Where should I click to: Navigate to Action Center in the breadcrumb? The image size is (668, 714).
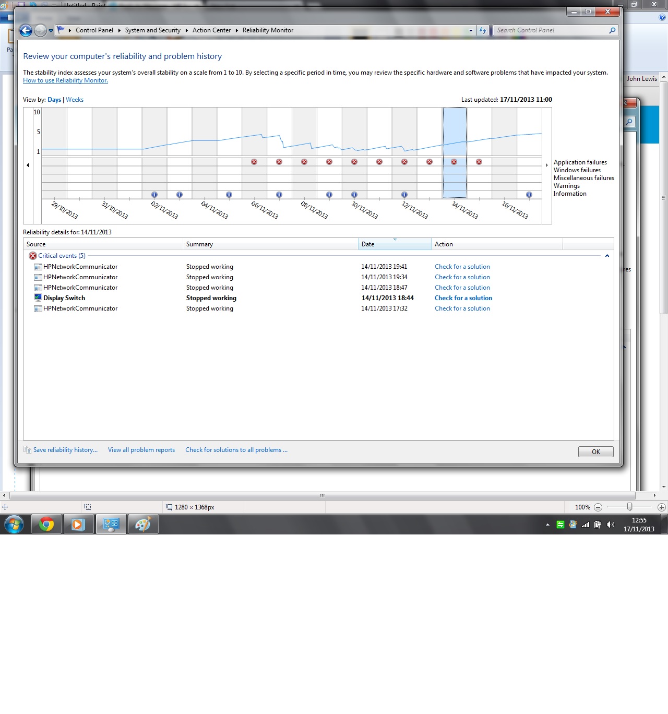[x=211, y=30]
